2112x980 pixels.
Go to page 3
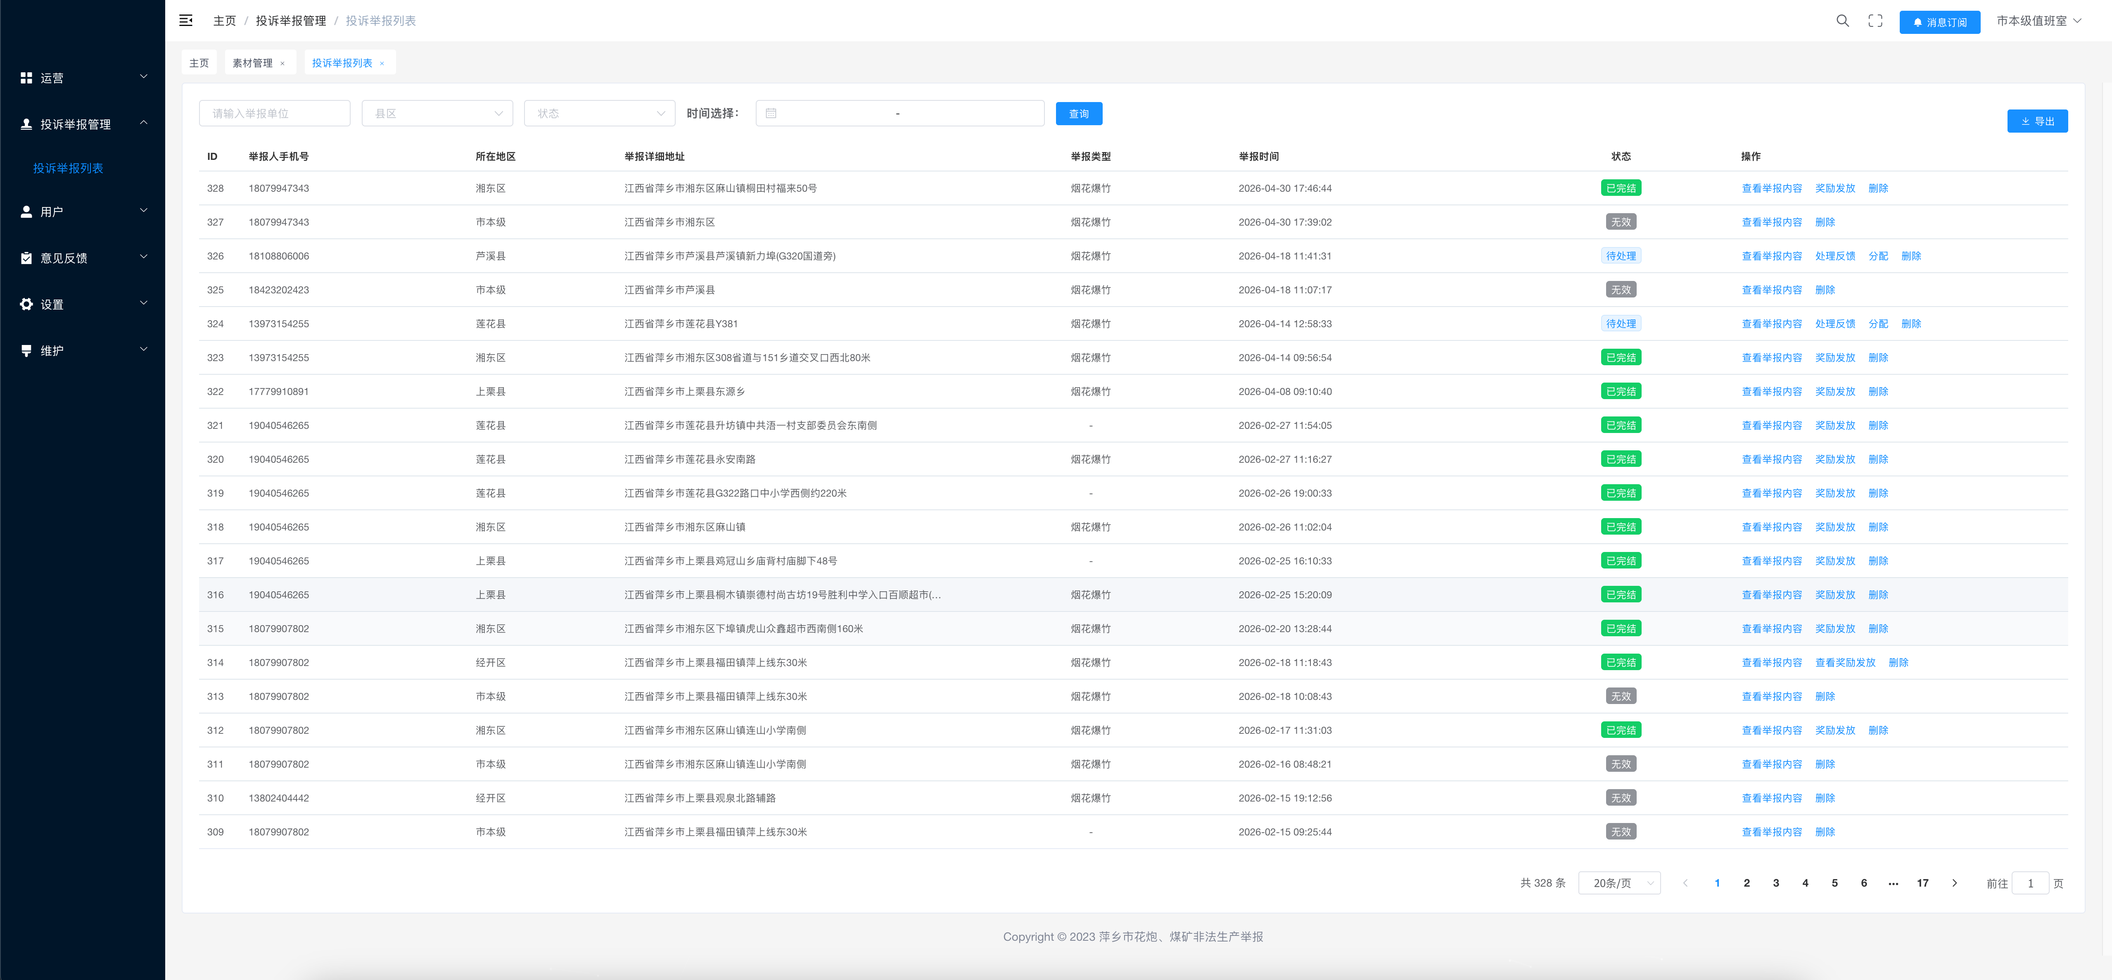pyautogui.click(x=1776, y=883)
